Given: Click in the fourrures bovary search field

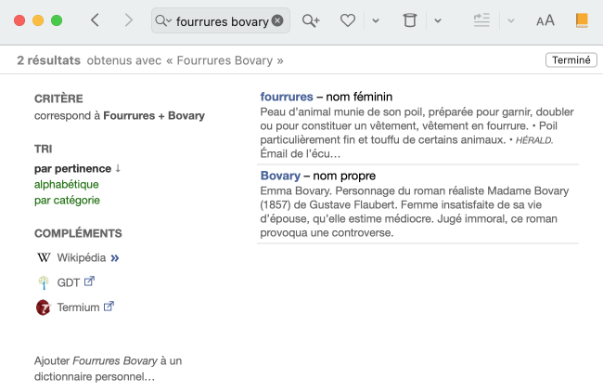Looking at the screenshot, I should click(x=221, y=20).
